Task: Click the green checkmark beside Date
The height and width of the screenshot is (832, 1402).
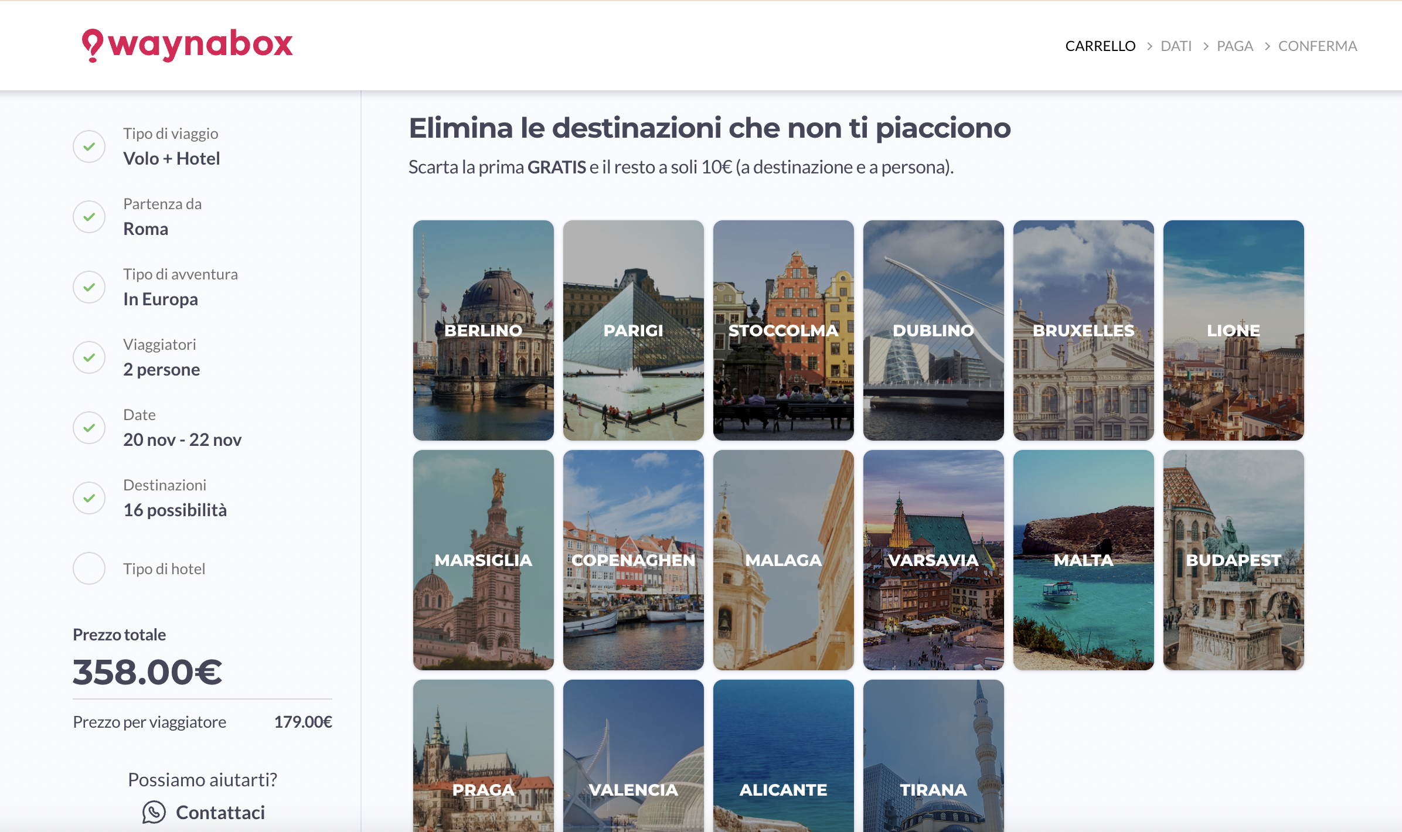Action: coord(89,428)
